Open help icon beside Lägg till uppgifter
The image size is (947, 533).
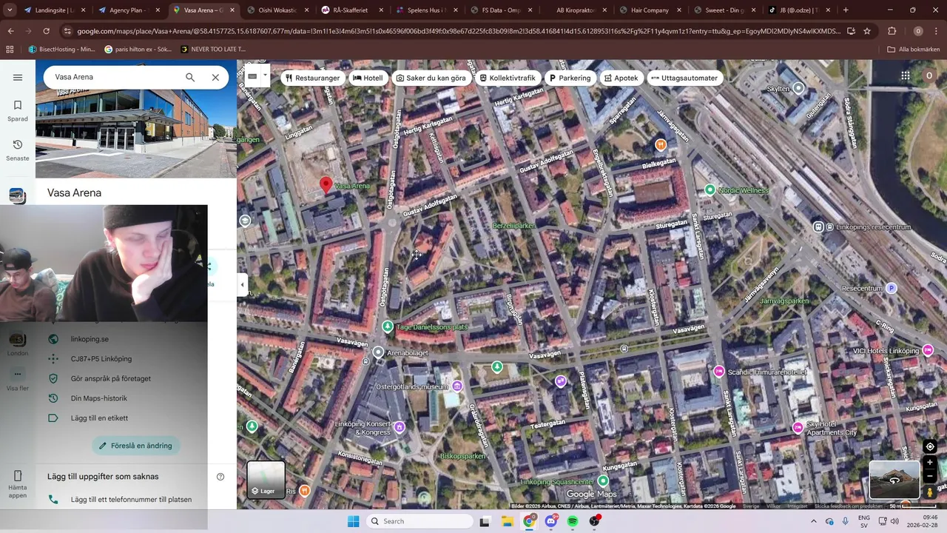(x=220, y=477)
